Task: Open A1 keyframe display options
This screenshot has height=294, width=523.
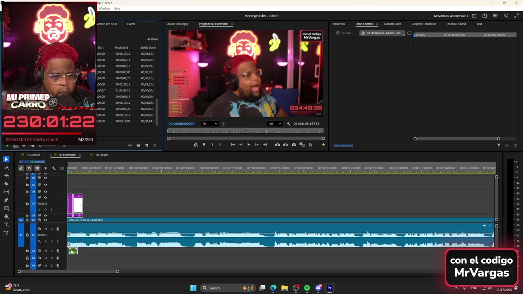Action: (39, 241)
